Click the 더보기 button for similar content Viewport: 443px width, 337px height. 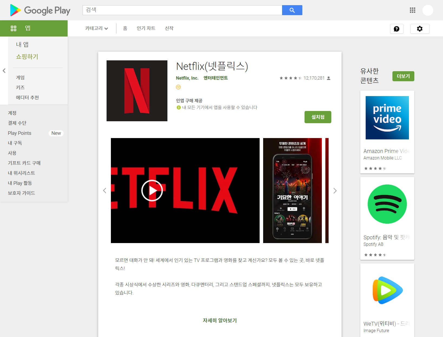(x=403, y=76)
